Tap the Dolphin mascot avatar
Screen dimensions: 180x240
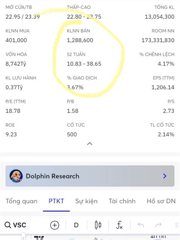pyautogui.click(x=16, y=176)
